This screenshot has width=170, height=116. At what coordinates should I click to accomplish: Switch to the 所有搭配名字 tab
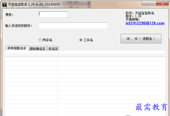17,48
